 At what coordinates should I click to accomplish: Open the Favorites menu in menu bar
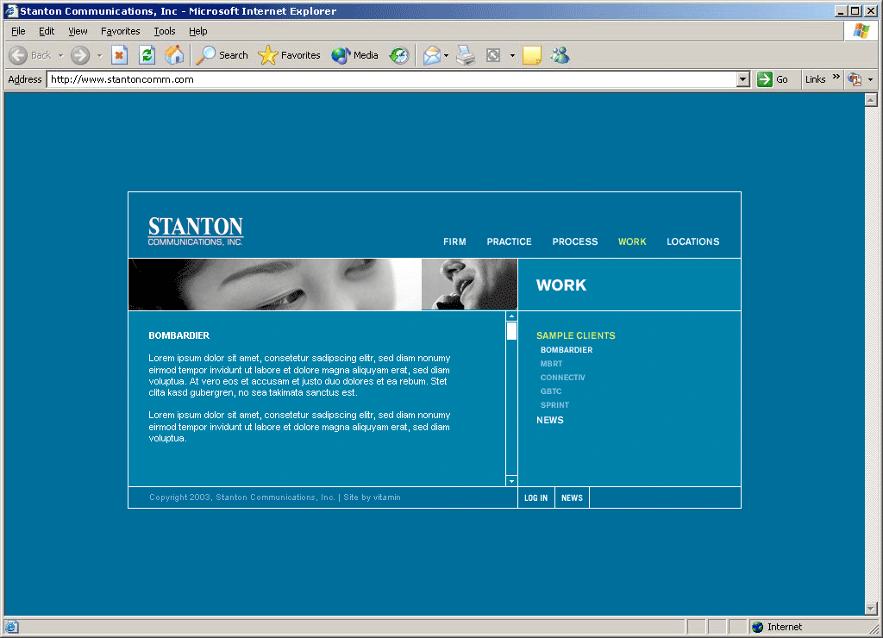click(x=120, y=31)
